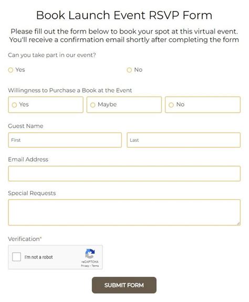The height and width of the screenshot is (302, 249).
Task: Check the I'm not a robot box
Action: [x=16, y=257]
